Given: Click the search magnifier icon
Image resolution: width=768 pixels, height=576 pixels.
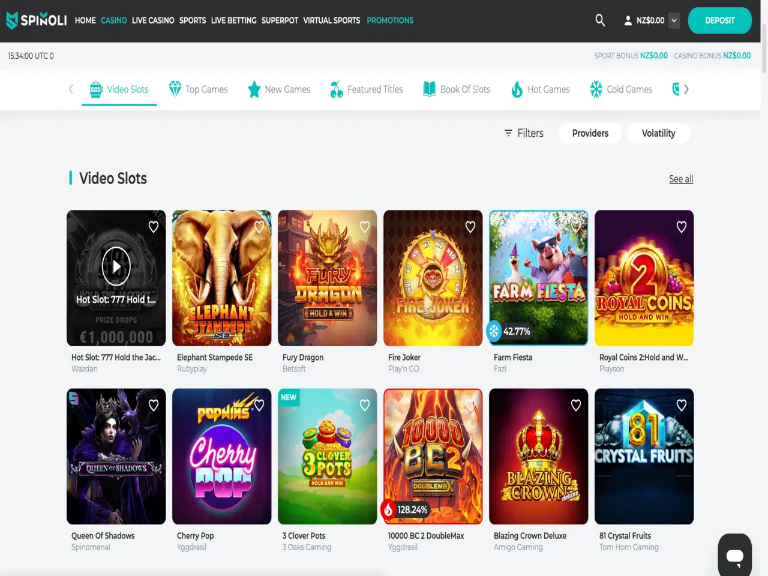Looking at the screenshot, I should (599, 20).
